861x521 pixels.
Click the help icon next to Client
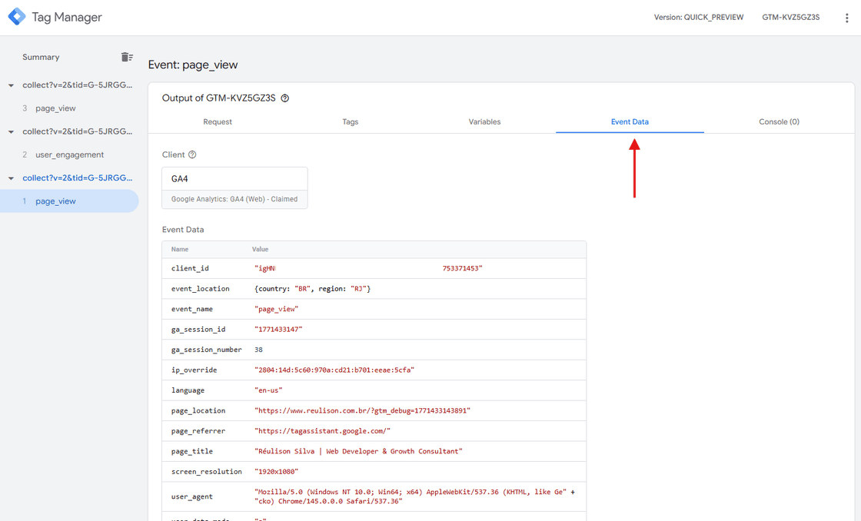[x=191, y=154]
